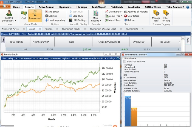This screenshot has height=127, width=192.
Task: Open the vertical Table side tab
Action: tap(188, 40)
